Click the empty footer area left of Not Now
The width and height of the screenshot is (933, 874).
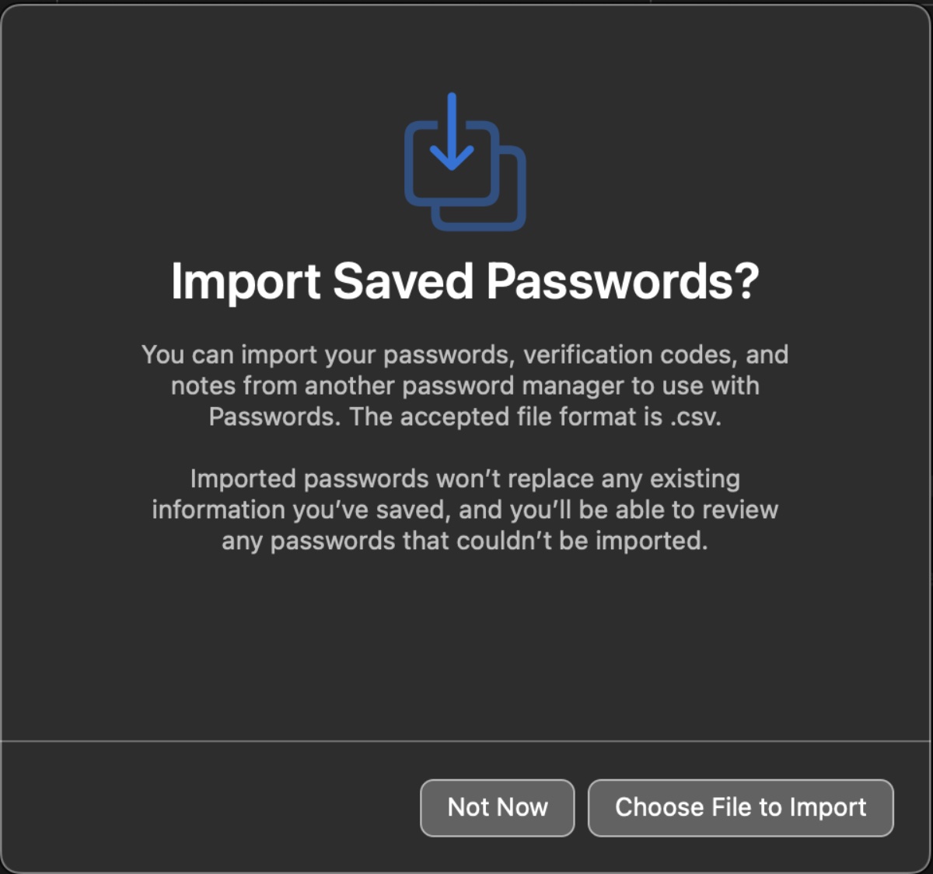pyautogui.click(x=210, y=808)
